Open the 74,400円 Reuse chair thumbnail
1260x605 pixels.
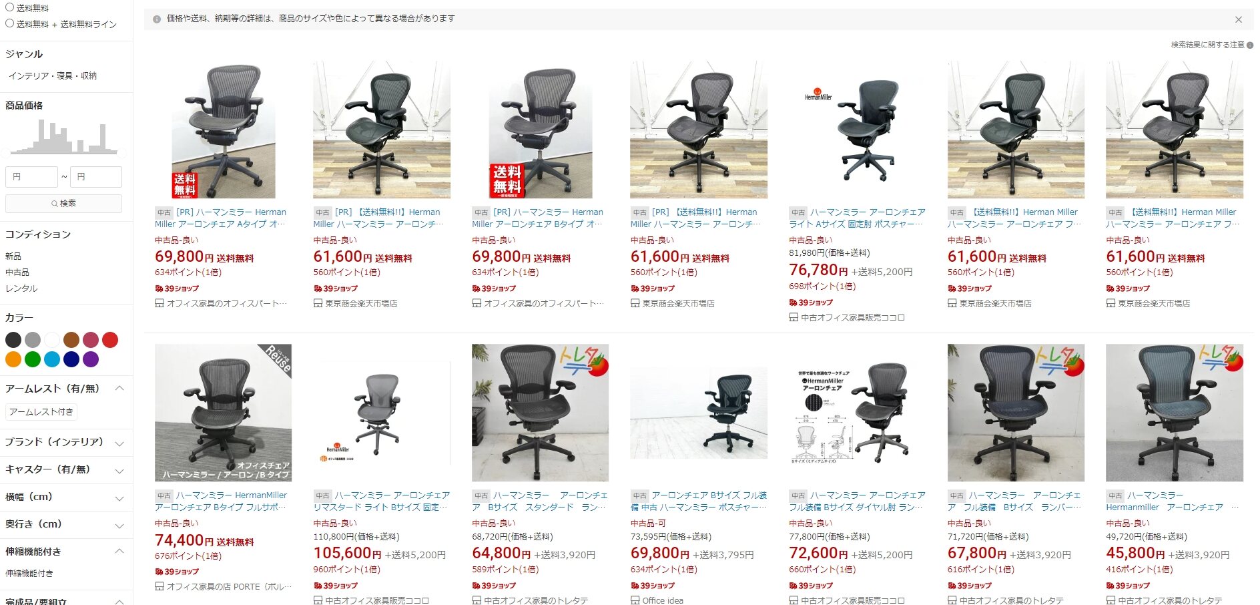point(223,413)
